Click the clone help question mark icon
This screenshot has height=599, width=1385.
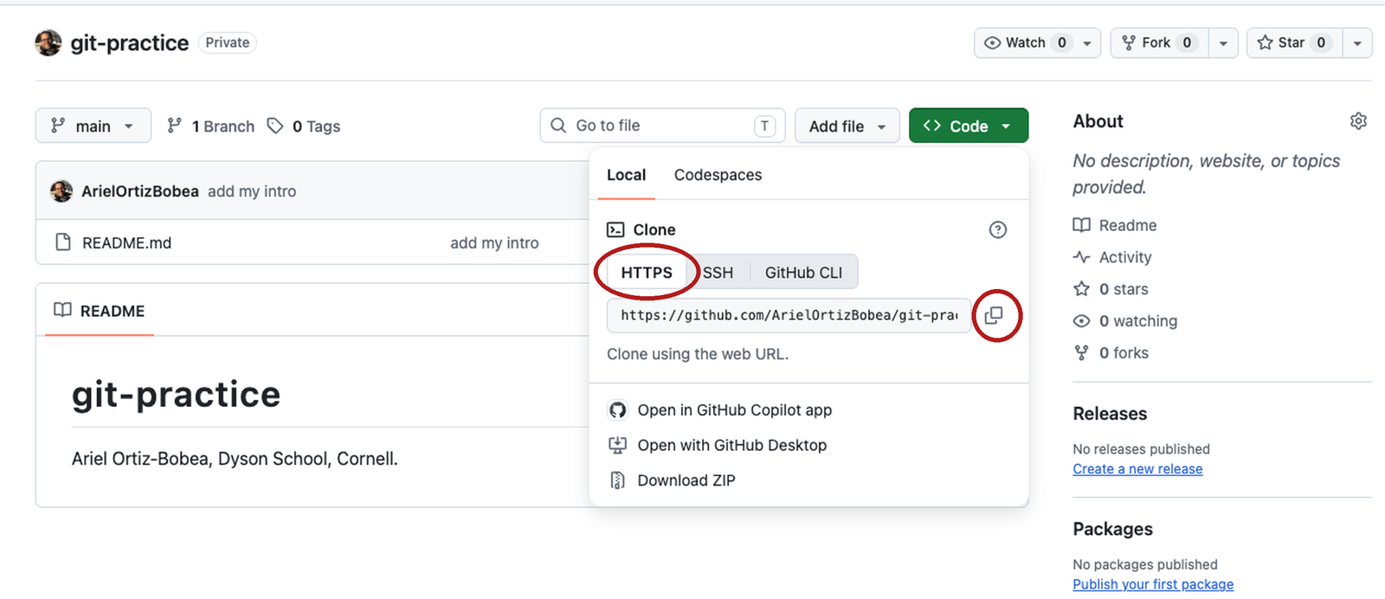998,229
